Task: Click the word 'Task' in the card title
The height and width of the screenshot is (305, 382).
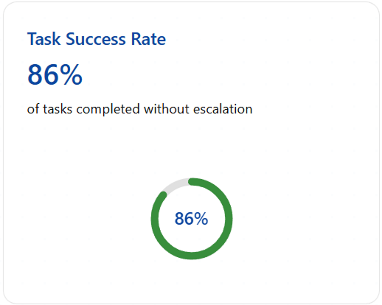Action: 44,39
